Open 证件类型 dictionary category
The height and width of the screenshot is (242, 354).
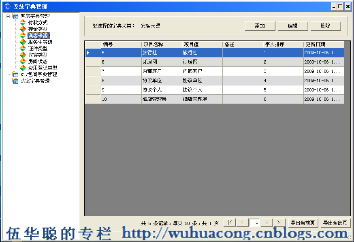click(38, 49)
